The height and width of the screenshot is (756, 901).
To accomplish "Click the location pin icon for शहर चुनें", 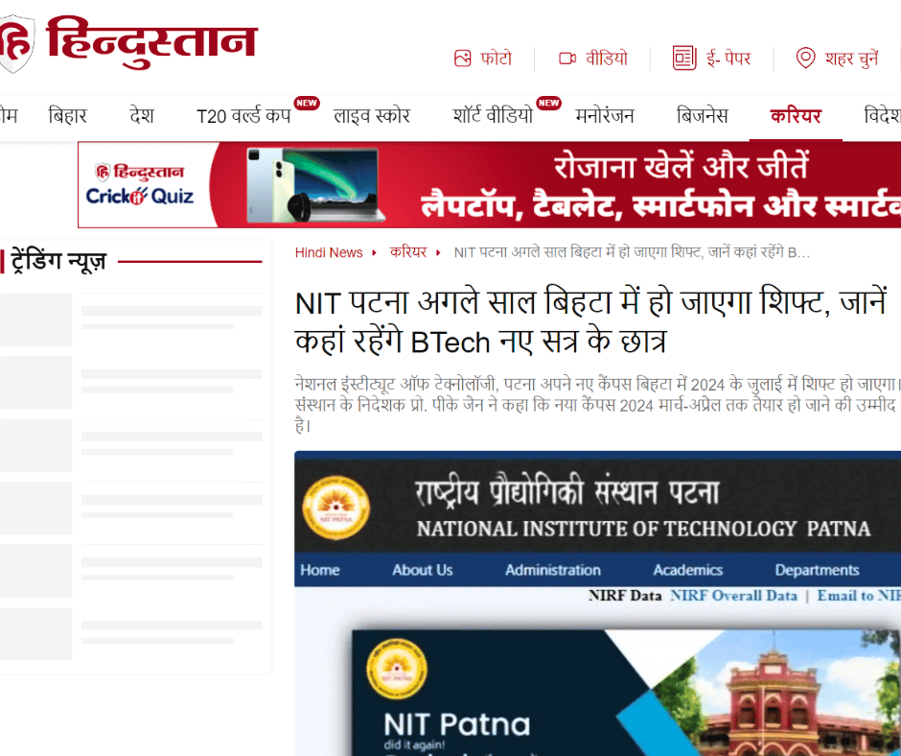I will [806, 59].
